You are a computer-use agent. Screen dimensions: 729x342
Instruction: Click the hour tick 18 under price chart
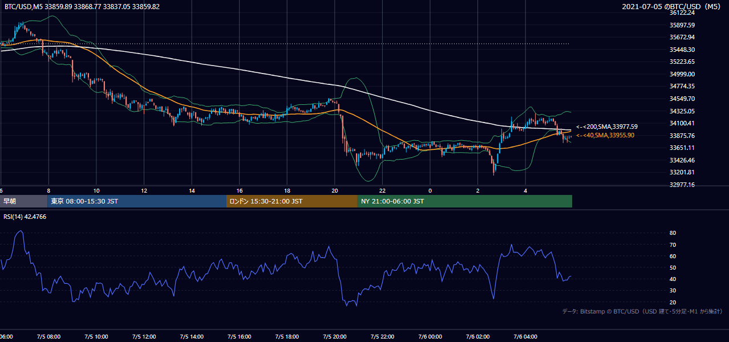287,191
